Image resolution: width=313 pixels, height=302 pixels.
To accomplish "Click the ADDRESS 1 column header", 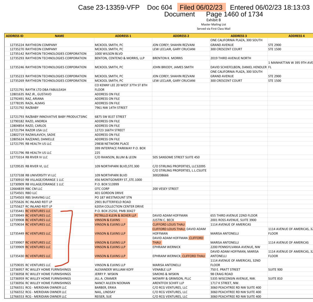I will (123, 36).
